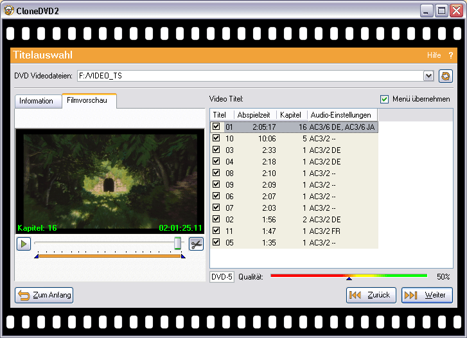The image size is (467, 338).
Task: Uncheck title 04 checkbox
Action: click(x=216, y=161)
